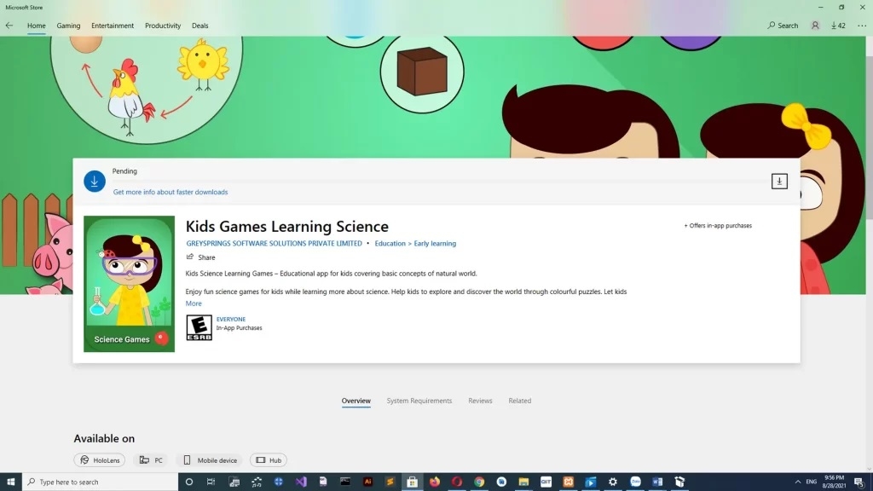This screenshot has width=873, height=491.
Task: Open the Productivity tab
Action: click(163, 26)
